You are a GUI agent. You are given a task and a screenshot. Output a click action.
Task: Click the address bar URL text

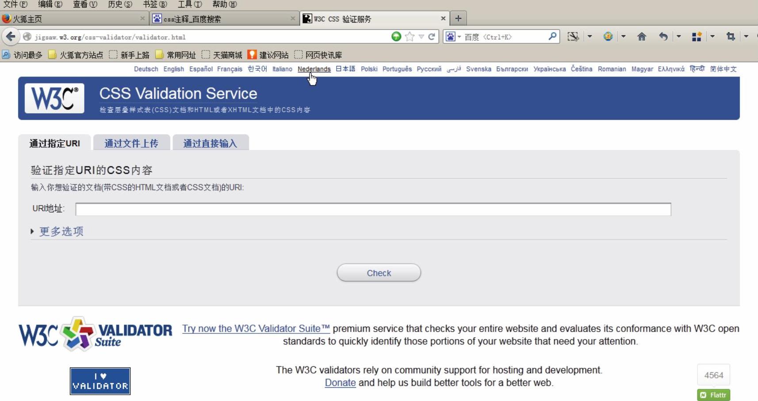(110, 37)
